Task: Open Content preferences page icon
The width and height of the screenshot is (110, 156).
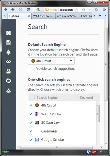Action: [8, 42]
